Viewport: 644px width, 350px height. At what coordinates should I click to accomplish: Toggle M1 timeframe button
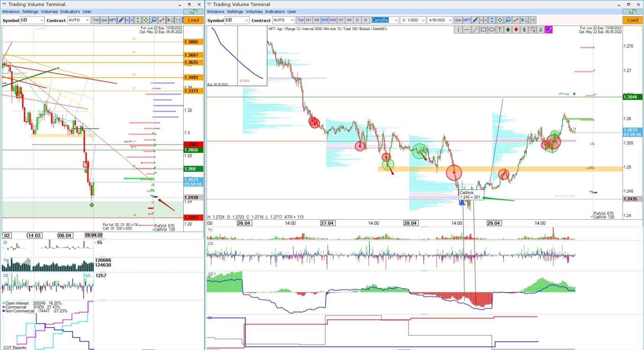[x=309, y=20]
